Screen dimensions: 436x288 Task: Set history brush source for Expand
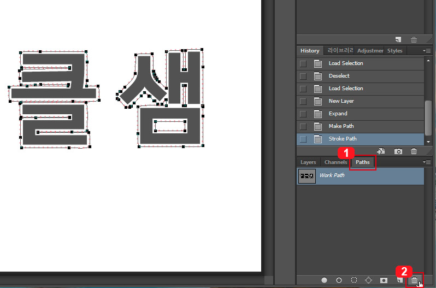click(x=303, y=114)
